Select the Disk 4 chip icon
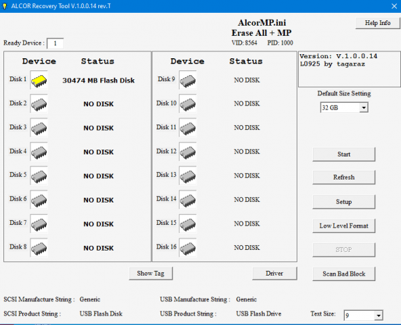Screen dimensions: 401x325 (x=39, y=152)
